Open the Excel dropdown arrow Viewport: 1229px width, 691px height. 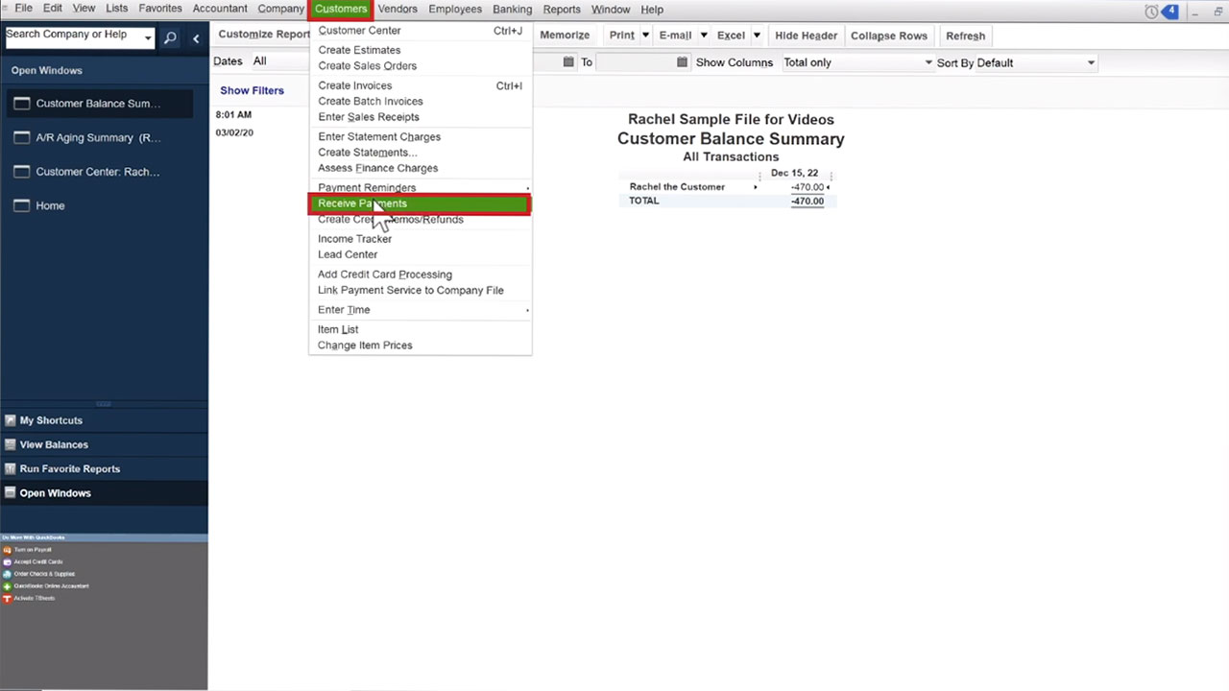[x=757, y=36]
